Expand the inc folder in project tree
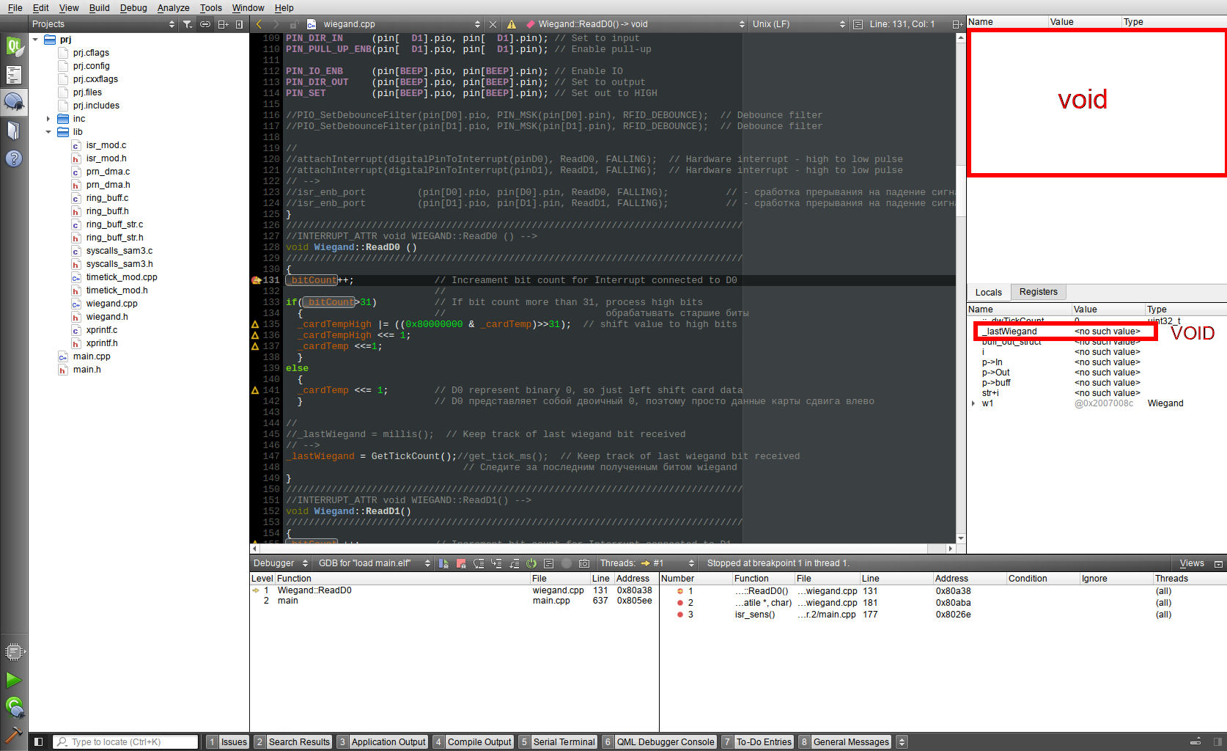This screenshot has height=751, width=1227. (x=48, y=119)
